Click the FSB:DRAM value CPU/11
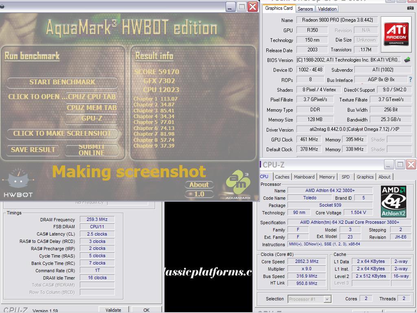 [97, 227]
